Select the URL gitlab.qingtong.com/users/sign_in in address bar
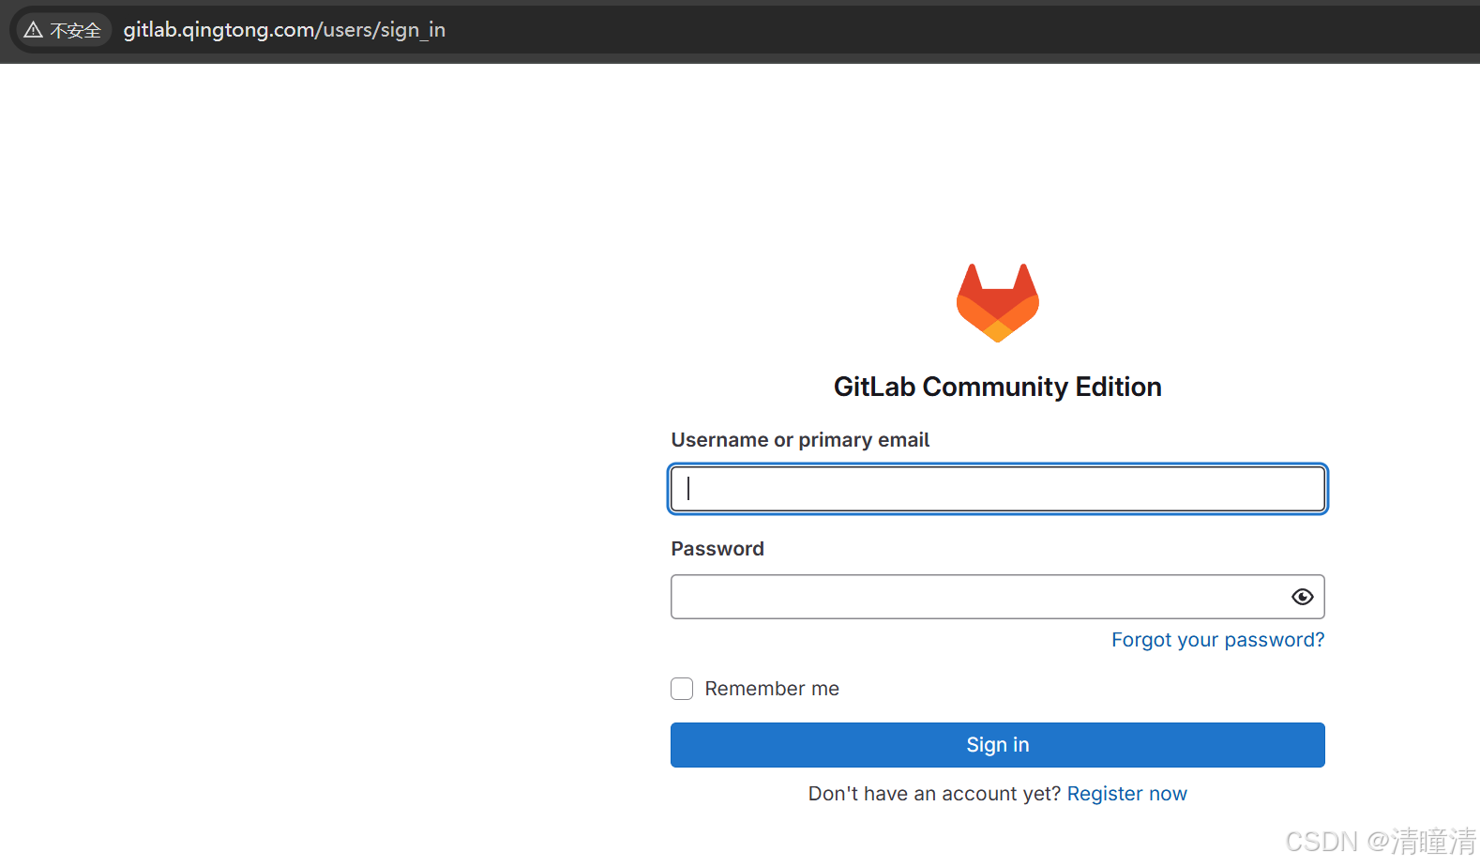This screenshot has width=1480, height=867. tap(284, 30)
